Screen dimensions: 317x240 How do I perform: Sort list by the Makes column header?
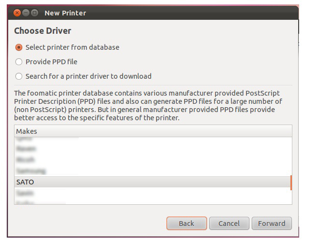tap(153, 131)
